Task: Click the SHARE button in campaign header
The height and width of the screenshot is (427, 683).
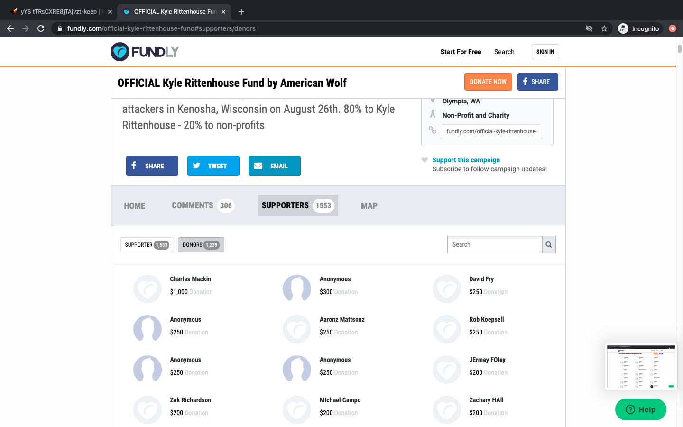Action: 537,82
